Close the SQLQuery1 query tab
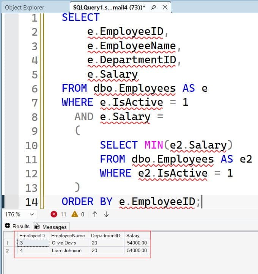The height and width of the screenshot is (274, 258). point(165,7)
